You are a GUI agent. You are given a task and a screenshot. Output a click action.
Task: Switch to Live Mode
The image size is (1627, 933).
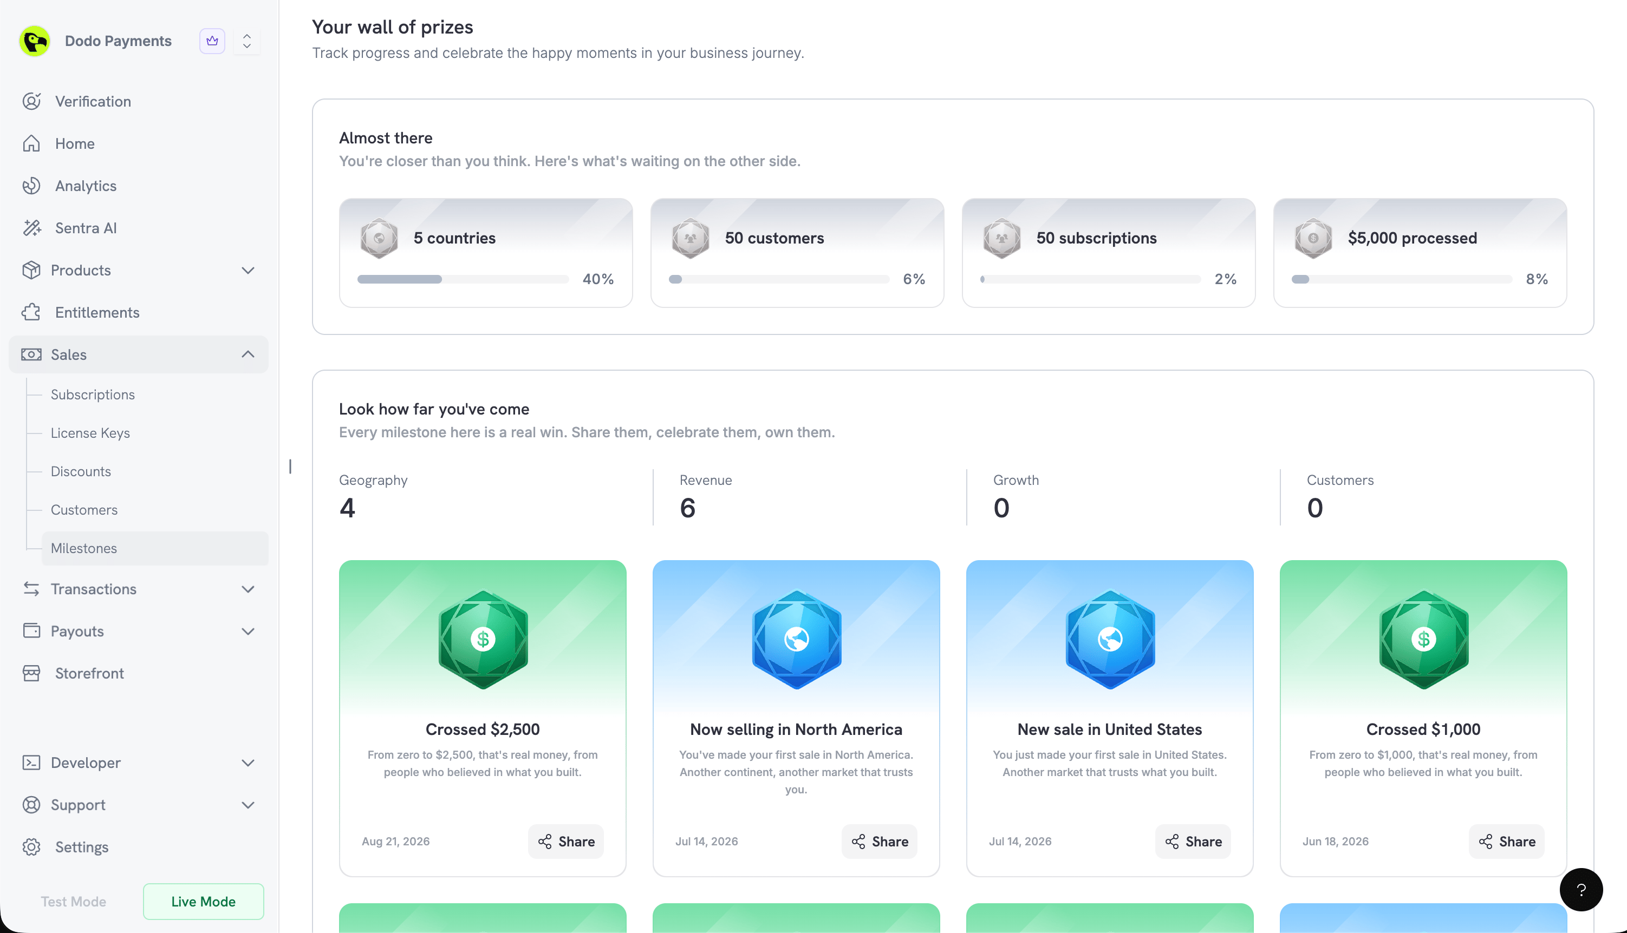tap(203, 902)
